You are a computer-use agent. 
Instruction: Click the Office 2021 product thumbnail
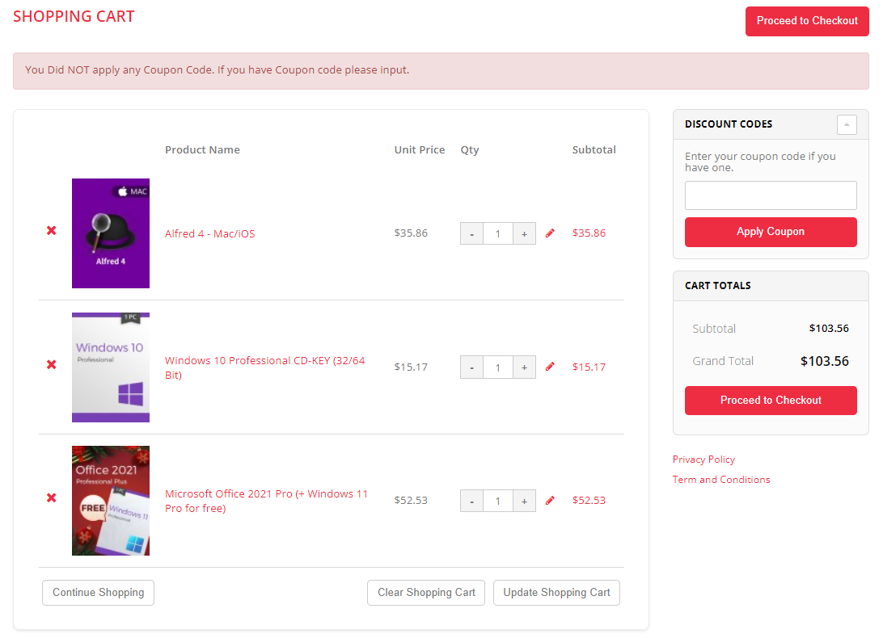(x=111, y=501)
